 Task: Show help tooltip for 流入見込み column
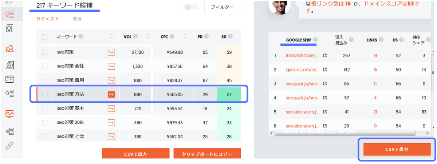(x=351, y=40)
